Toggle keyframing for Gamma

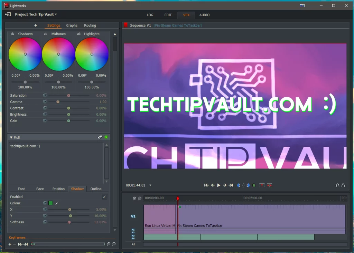click(45, 102)
